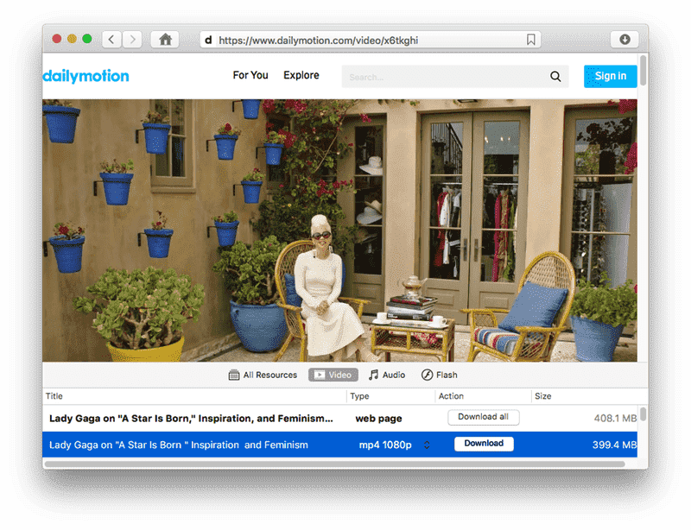691x530 pixels.
Task: Click the Download all button
Action: click(483, 418)
